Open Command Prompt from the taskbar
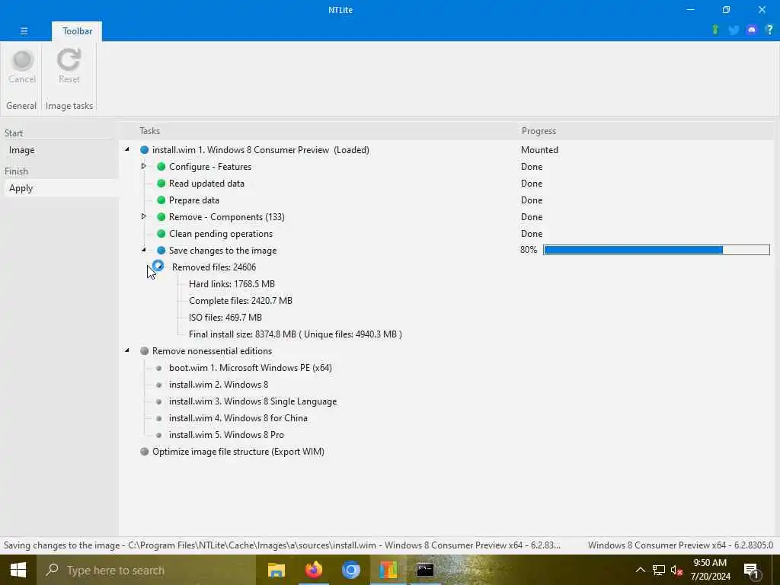This screenshot has width=780, height=585. [425, 570]
